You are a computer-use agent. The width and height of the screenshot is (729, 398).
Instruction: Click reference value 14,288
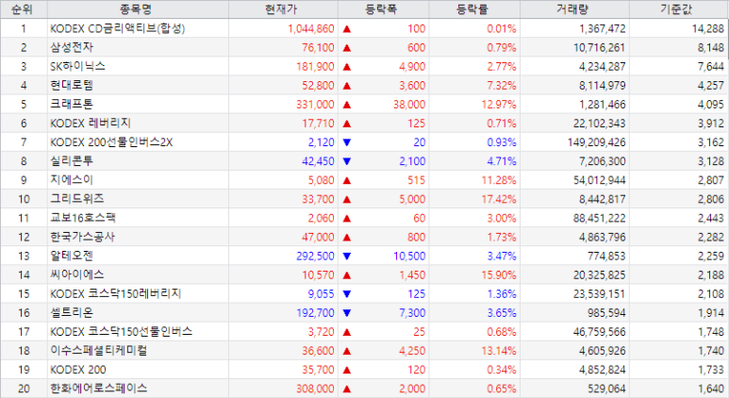(708, 29)
